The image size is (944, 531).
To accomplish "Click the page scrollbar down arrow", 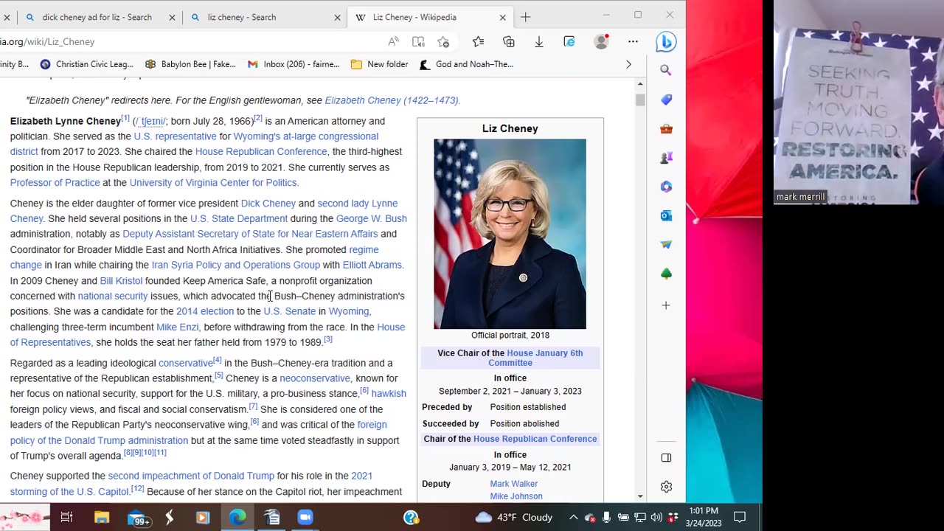I will pos(640,496).
